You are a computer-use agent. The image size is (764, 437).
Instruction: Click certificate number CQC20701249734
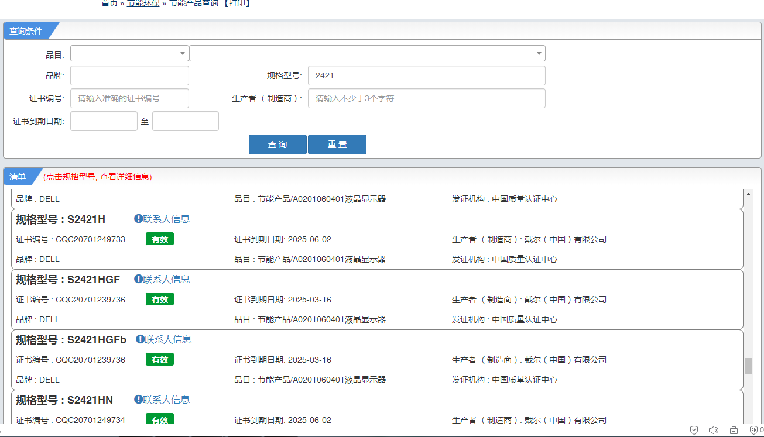[90, 420]
